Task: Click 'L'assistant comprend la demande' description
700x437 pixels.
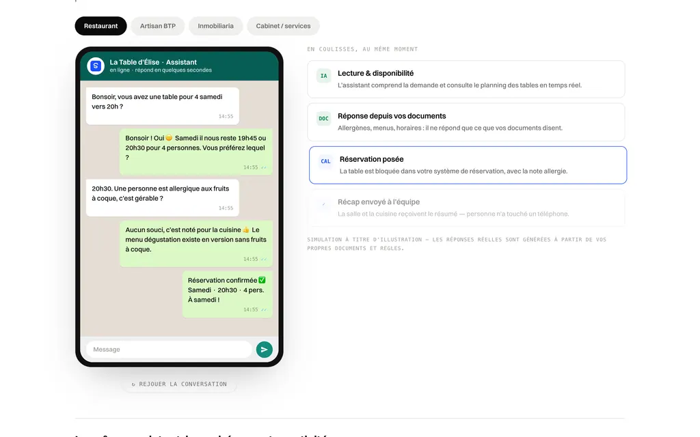Action: tap(459, 85)
